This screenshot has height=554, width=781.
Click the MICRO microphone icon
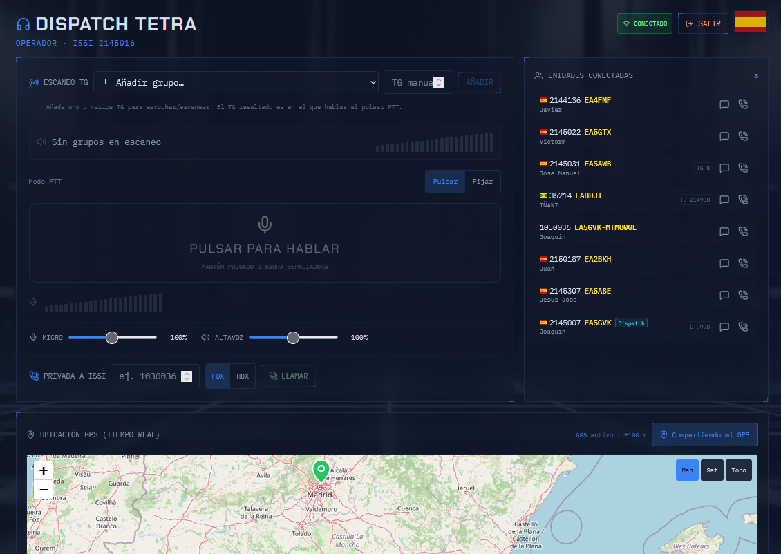33,338
